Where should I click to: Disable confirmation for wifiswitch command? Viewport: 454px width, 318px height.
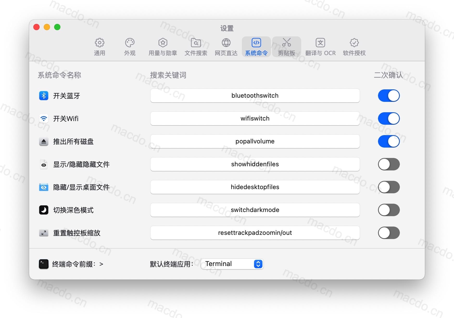click(389, 118)
